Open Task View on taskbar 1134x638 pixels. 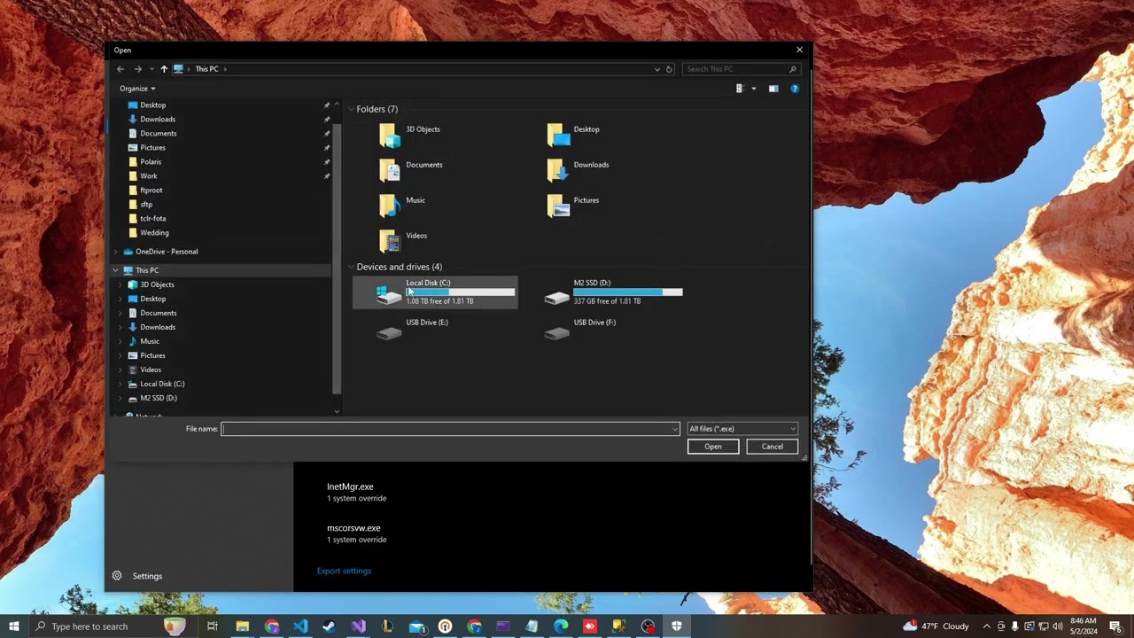pyautogui.click(x=213, y=626)
